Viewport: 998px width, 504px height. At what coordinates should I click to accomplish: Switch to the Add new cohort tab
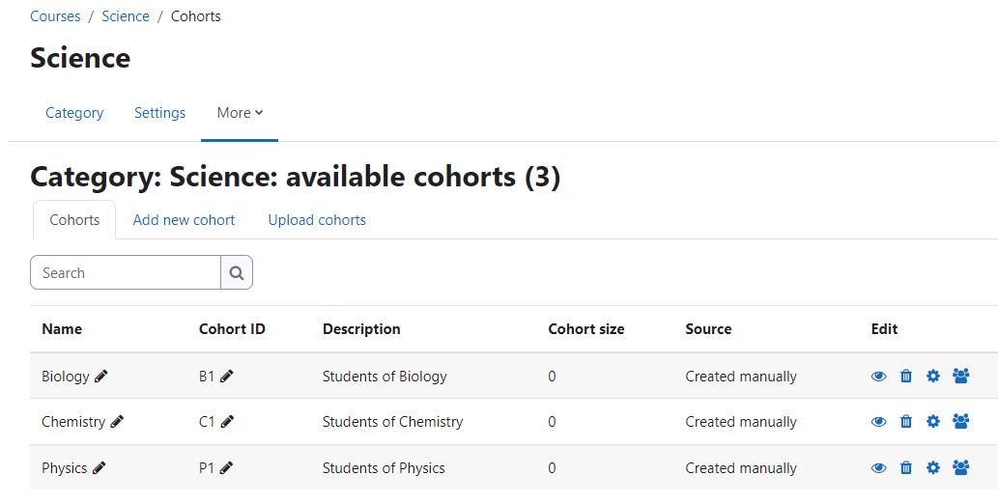(184, 219)
